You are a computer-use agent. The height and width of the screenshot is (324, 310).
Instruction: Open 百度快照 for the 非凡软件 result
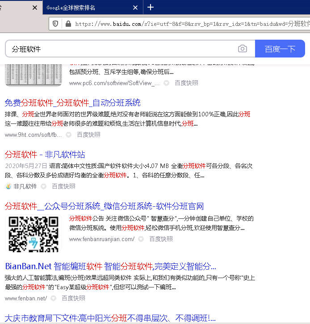point(63,186)
